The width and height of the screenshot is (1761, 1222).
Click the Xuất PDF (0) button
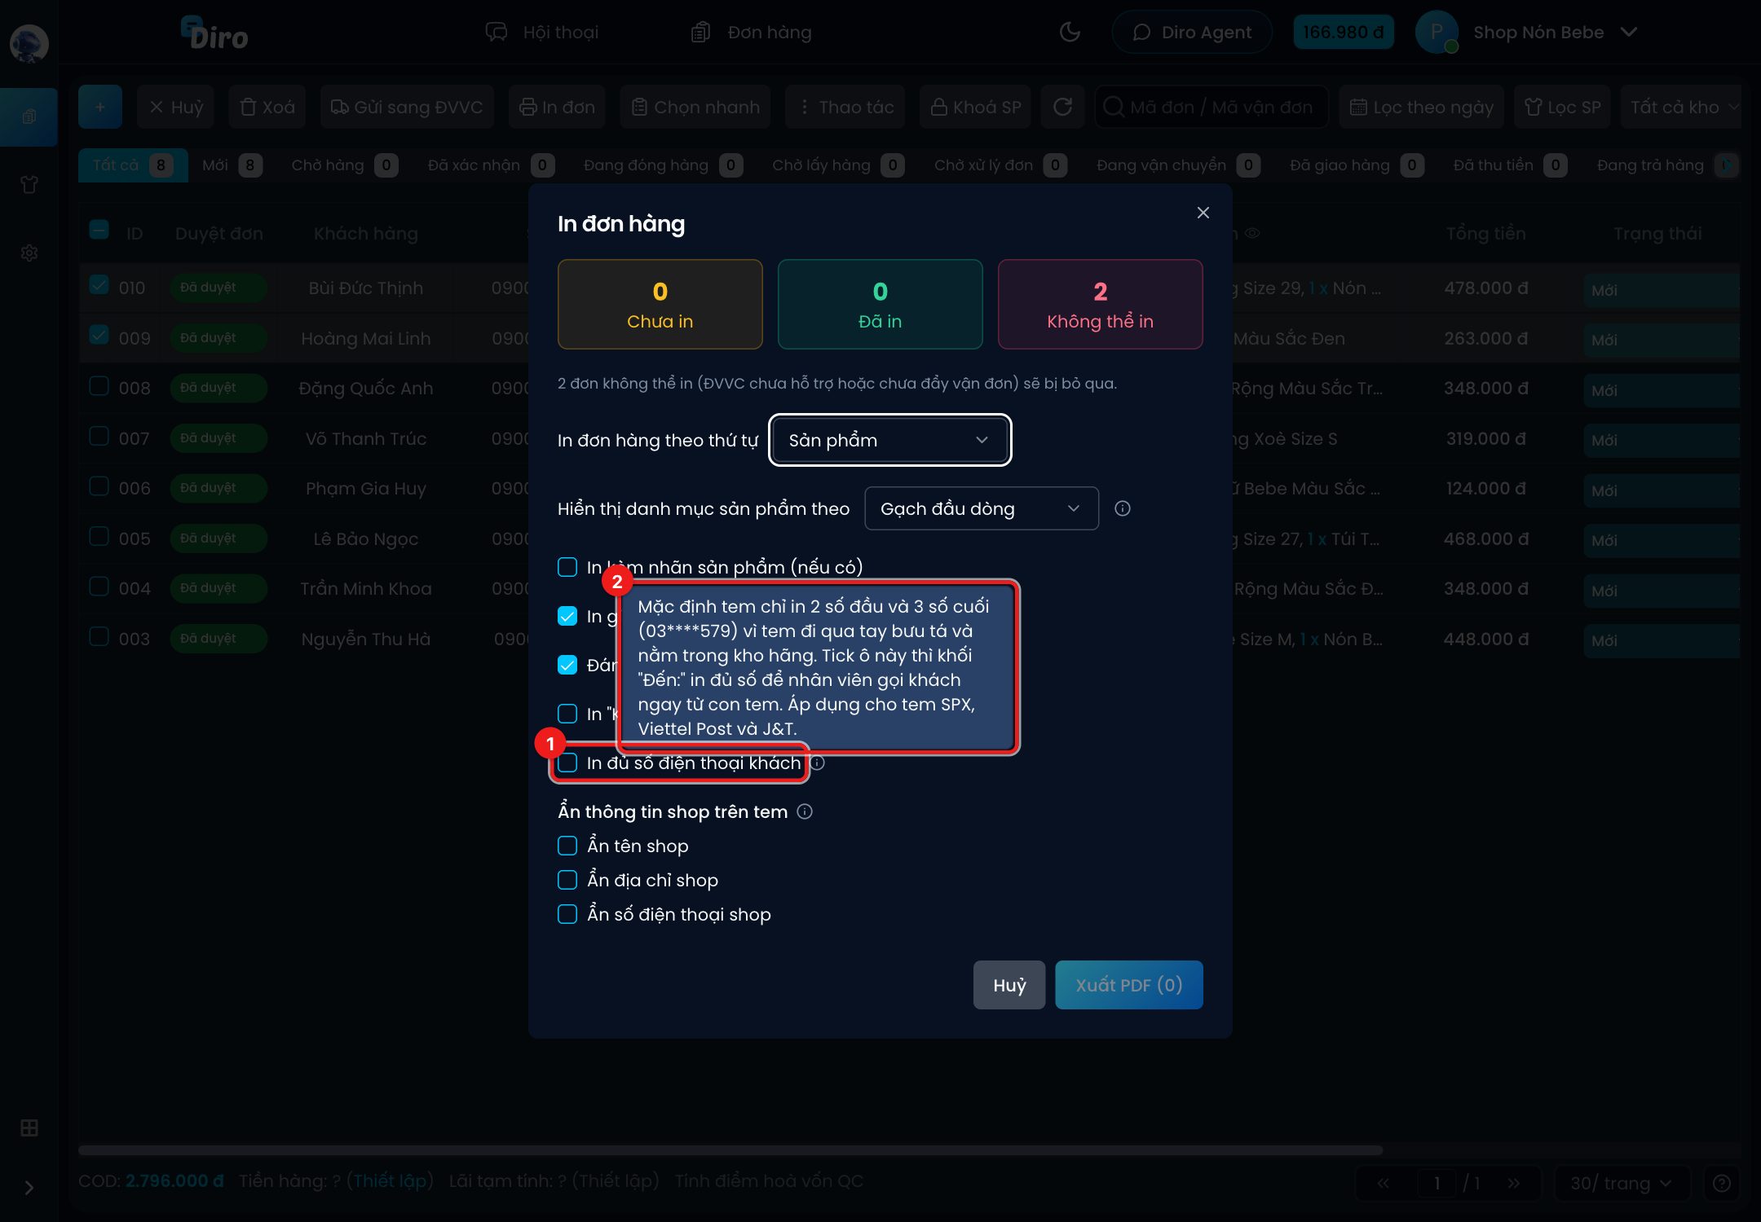coord(1128,985)
